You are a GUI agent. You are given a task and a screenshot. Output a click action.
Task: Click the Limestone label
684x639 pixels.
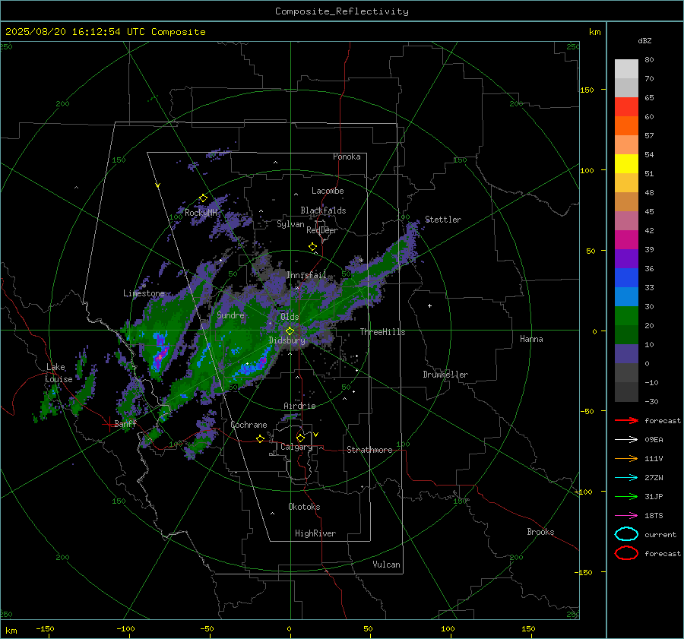144,293
